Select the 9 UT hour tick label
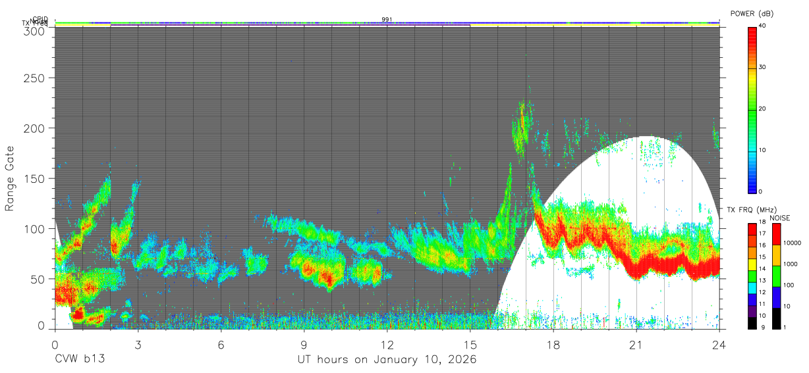The width and height of the screenshot is (809, 373). (x=304, y=343)
